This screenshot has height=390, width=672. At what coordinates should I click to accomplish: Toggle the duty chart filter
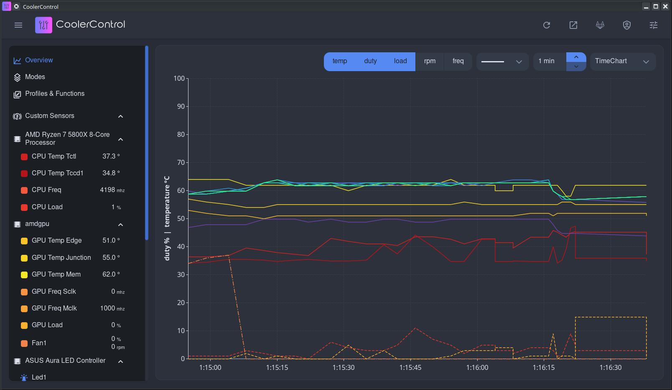(370, 61)
